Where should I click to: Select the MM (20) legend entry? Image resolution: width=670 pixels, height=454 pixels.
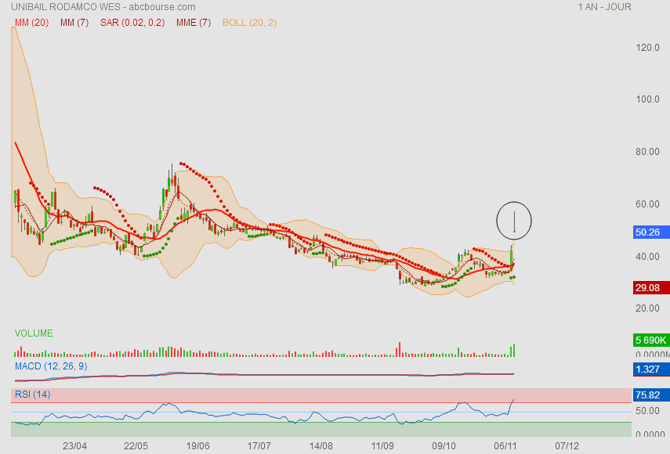tap(31, 23)
